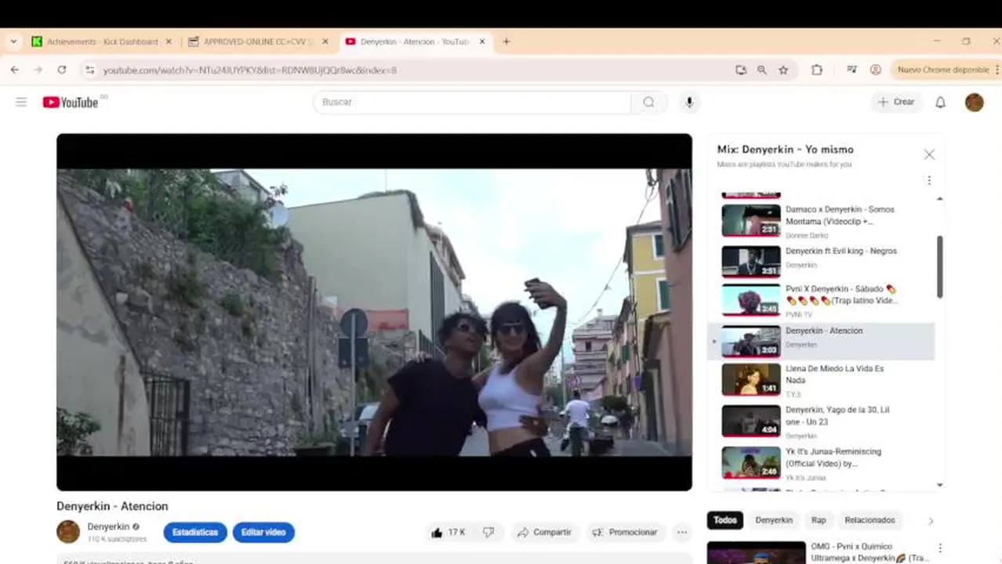Open the Denyerkin channel name link
Screen dimensions: 1002x564
[x=108, y=526]
